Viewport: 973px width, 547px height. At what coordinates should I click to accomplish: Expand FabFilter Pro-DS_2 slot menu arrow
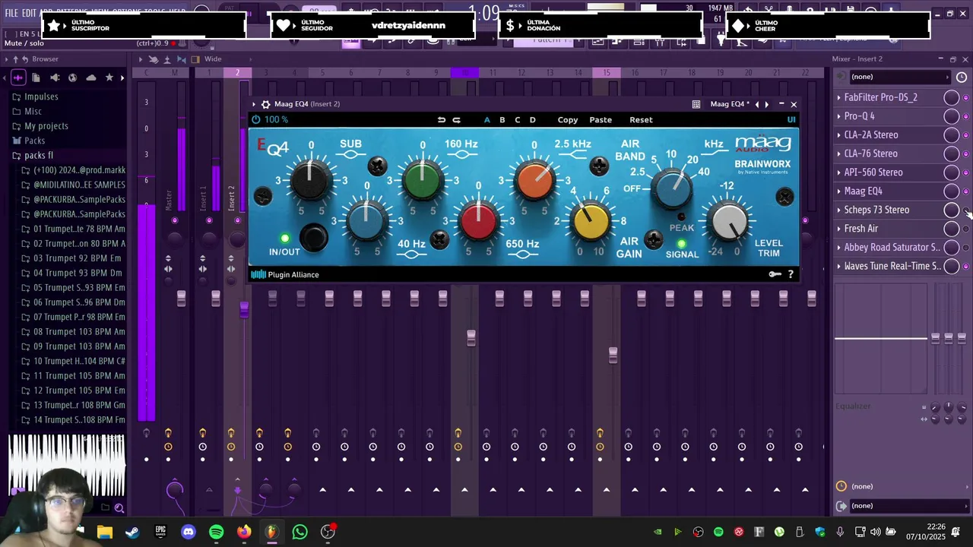pos(838,97)
